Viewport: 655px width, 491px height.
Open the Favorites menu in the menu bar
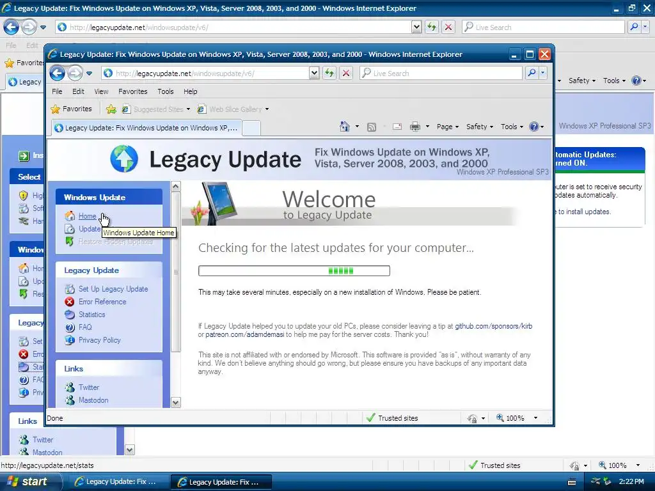(133, 91)
